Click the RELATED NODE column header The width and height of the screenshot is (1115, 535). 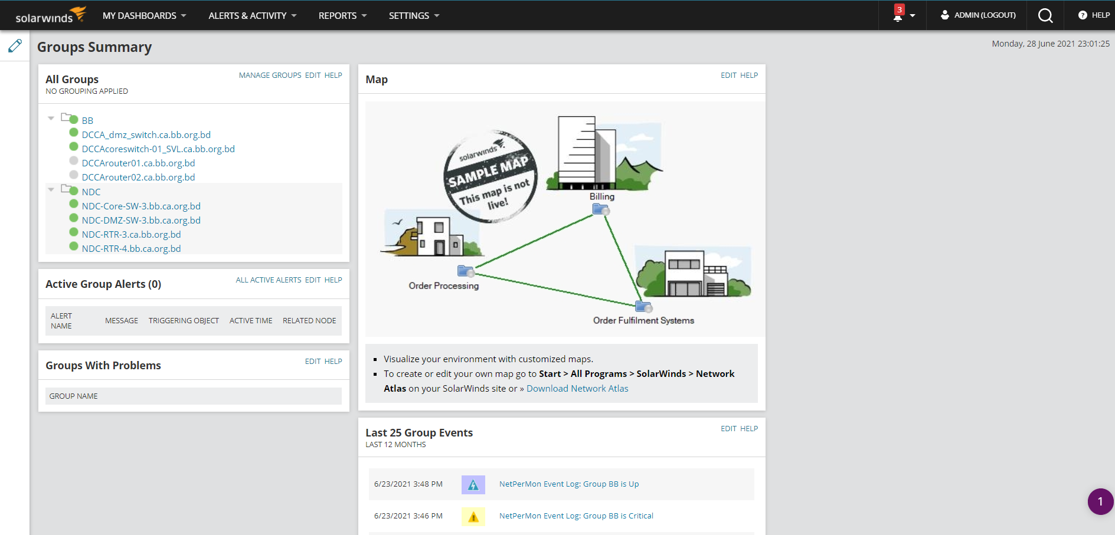point(309,321)
